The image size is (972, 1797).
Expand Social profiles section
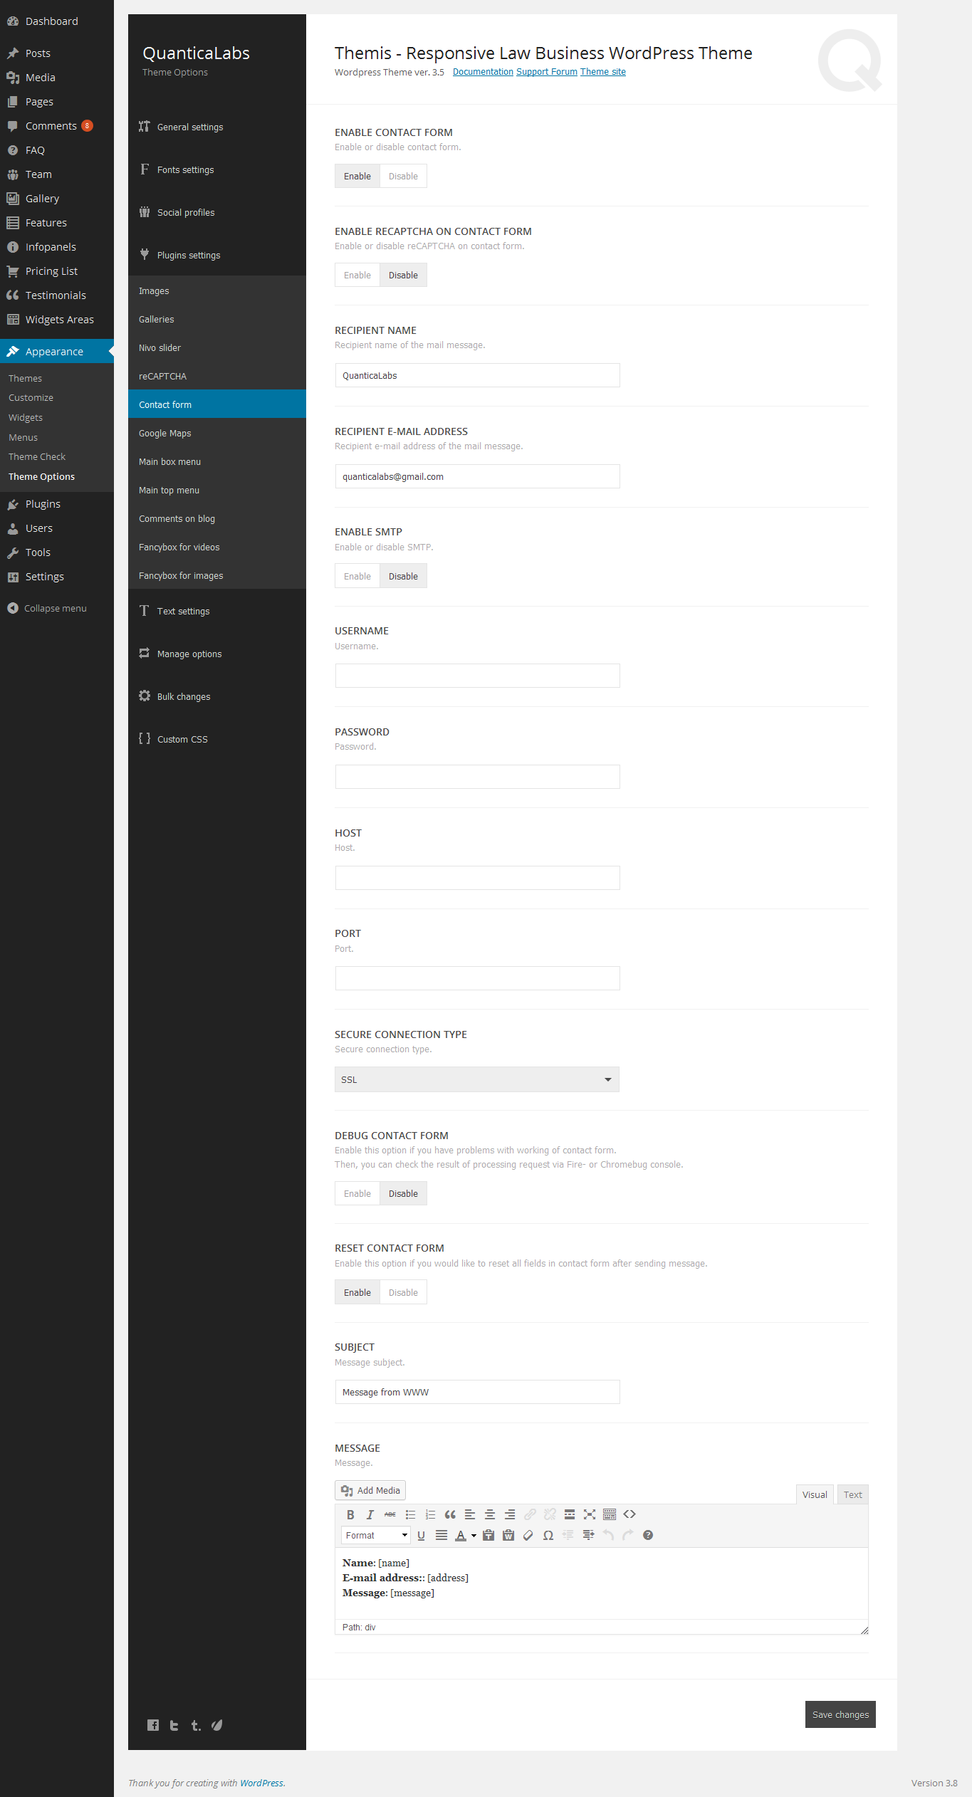point(217,212)
